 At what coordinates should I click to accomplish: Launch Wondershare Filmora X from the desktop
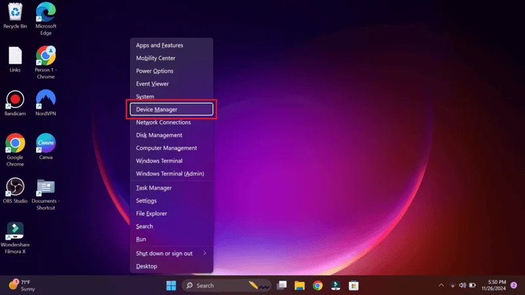15,238
